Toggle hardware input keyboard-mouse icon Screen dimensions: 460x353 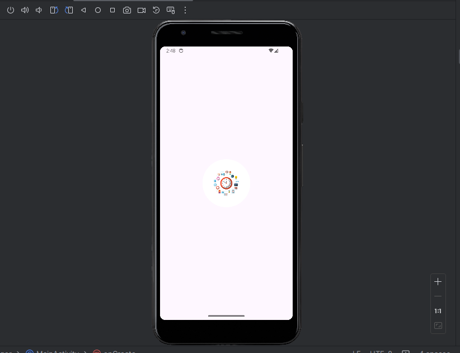coord(171,10)
